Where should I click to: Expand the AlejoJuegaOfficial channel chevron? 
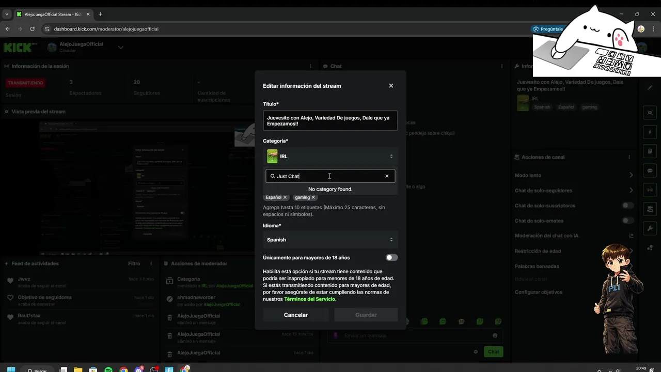coord(120,48)
